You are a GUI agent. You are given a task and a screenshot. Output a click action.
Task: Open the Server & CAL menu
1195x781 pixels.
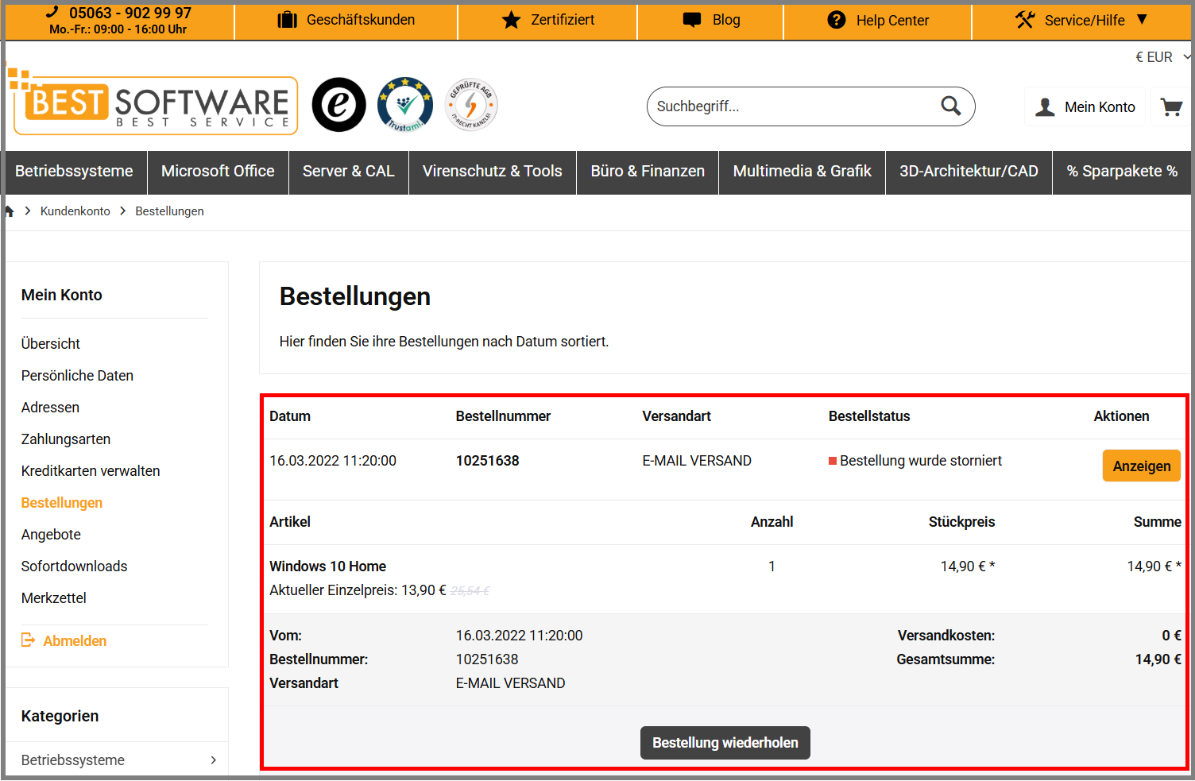tap(348, 172)
